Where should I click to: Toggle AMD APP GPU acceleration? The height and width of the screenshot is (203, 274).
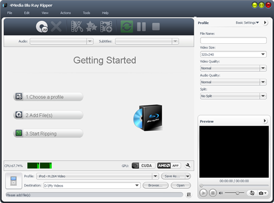coord(169,166)
